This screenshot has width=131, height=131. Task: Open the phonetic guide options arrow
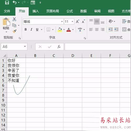point(84,30)
